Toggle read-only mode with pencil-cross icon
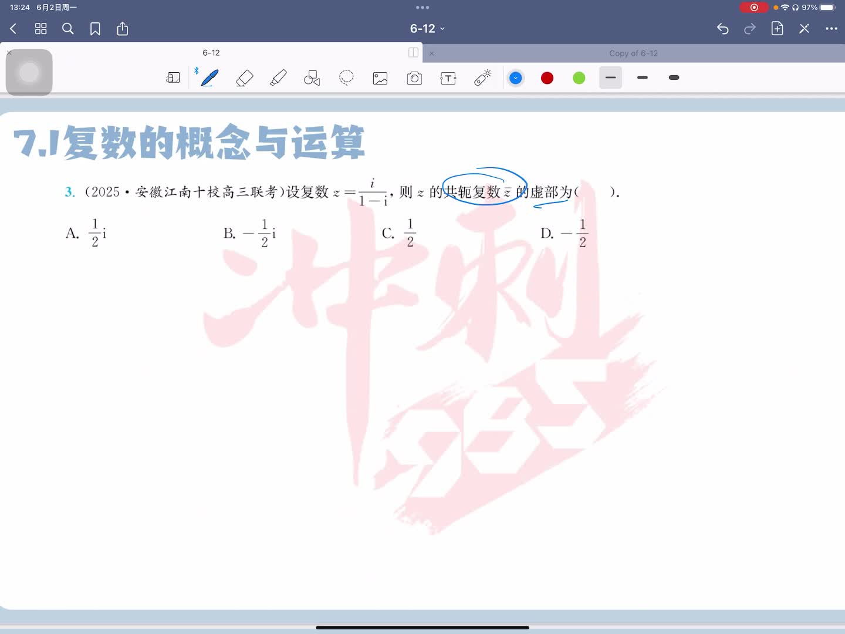This screenshot has width=845, height=634. pos(804,28)
